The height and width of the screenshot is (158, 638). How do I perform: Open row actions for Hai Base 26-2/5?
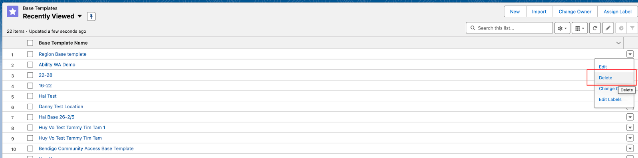point(630,117)
